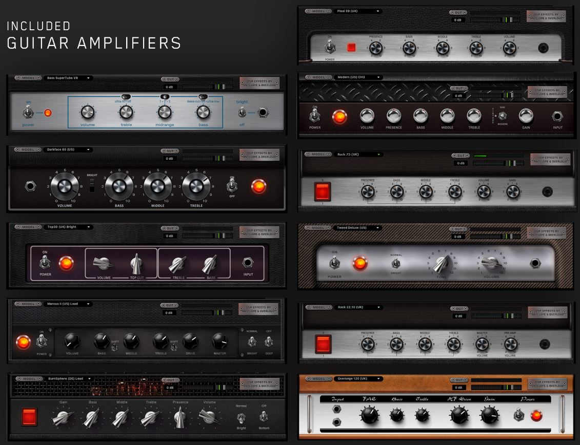Click the Tweed Deluxe TONE knob
Screen dimensions: 580x445
(x=442, y=264)
